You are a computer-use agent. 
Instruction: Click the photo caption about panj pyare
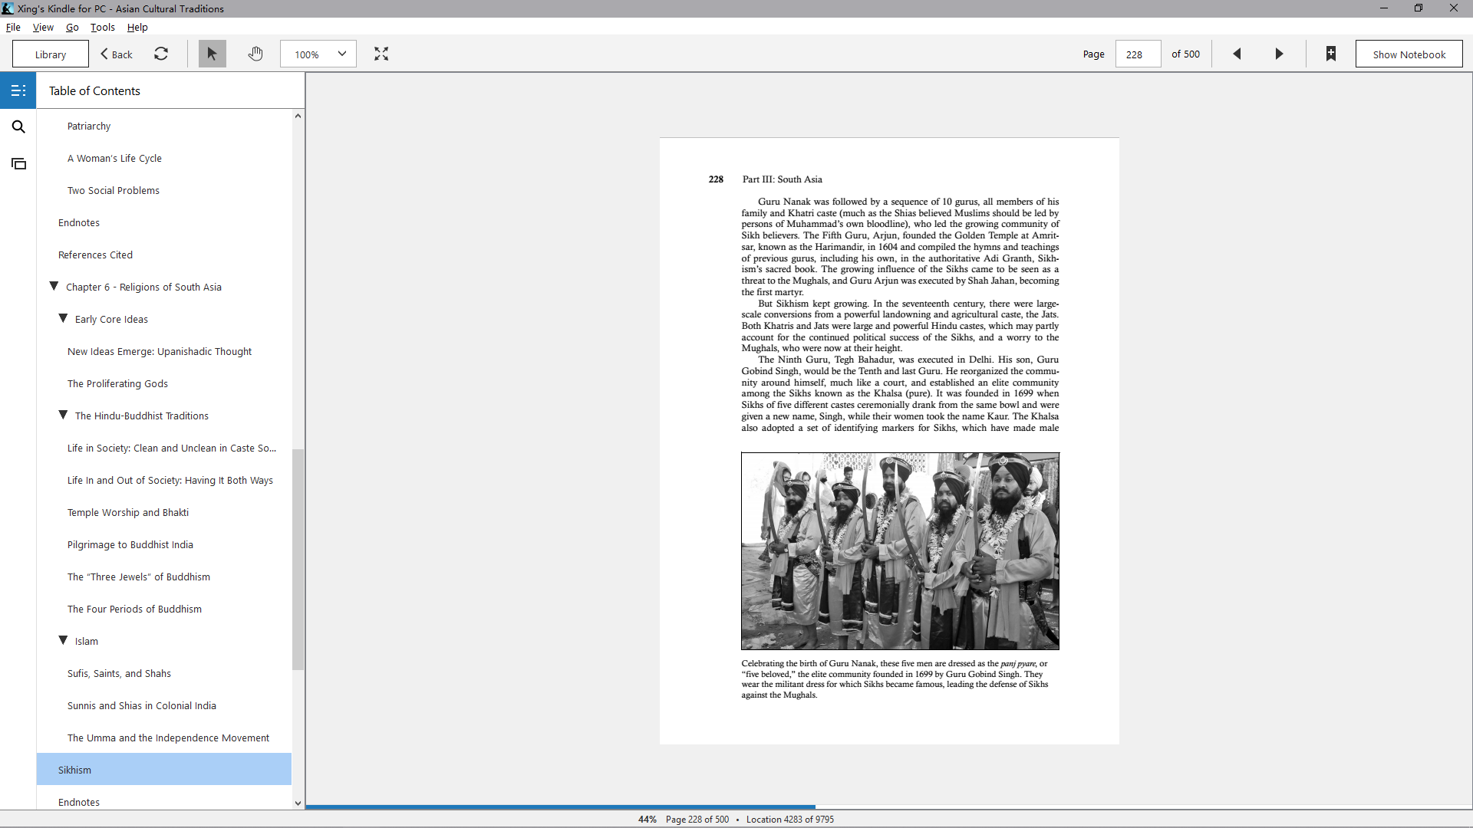895,679
